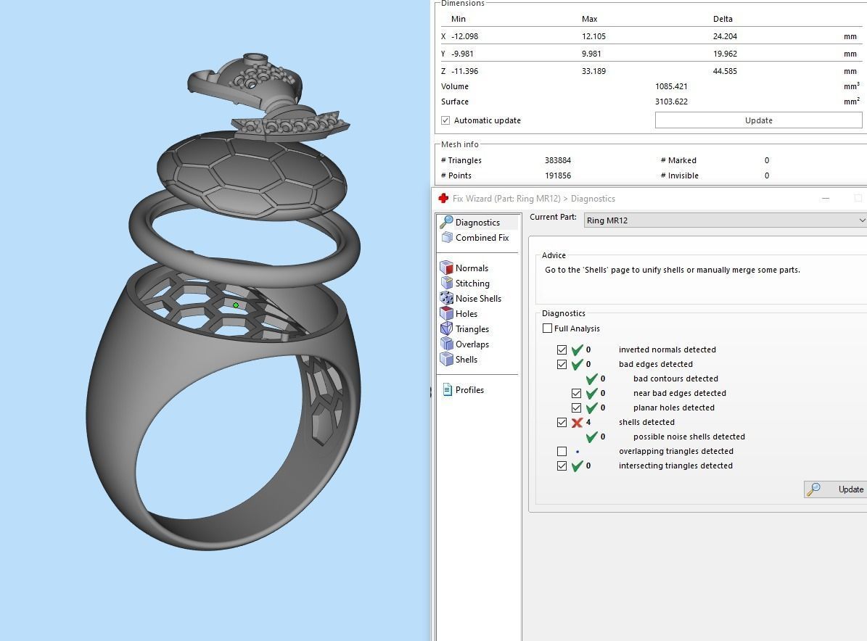Click the Triangles icon
Viewport: 867px width, 641px height.
point(446,328)
